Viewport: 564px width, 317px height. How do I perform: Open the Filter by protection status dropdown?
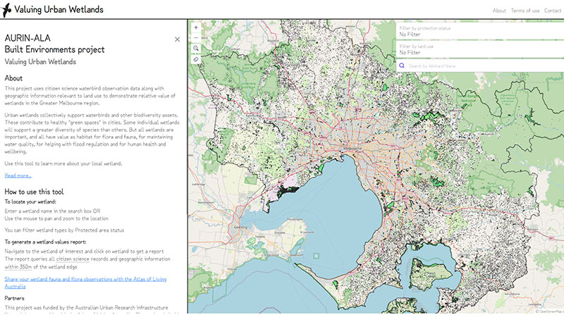click(480, 31)
